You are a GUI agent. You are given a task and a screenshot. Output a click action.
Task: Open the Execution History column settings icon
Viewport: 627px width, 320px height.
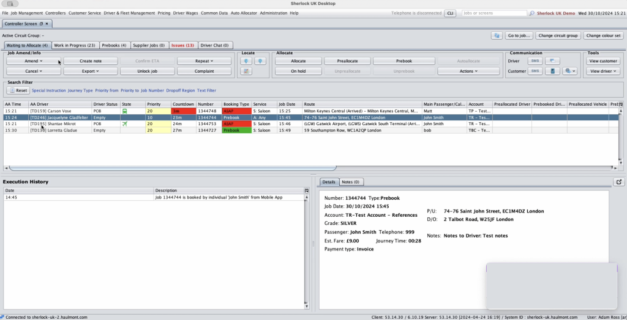pos(307,191)
